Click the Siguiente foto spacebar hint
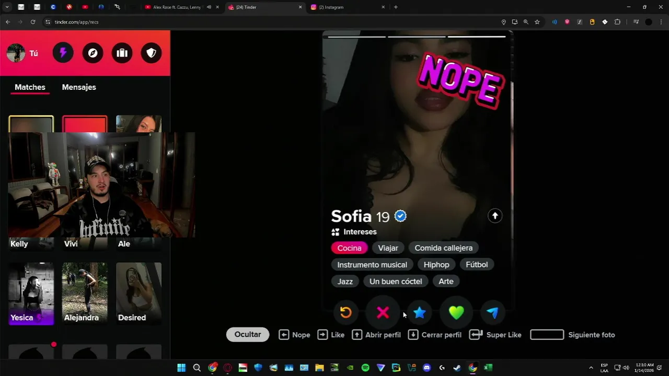This screenshot has height=376, width=669. pyautogui.click(x=572, y=335)
